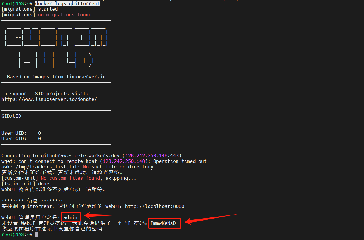This screenshot has width=364, height=240.
Task: Click 'Based on images from linuxserver.io' text
Action: 56,77
